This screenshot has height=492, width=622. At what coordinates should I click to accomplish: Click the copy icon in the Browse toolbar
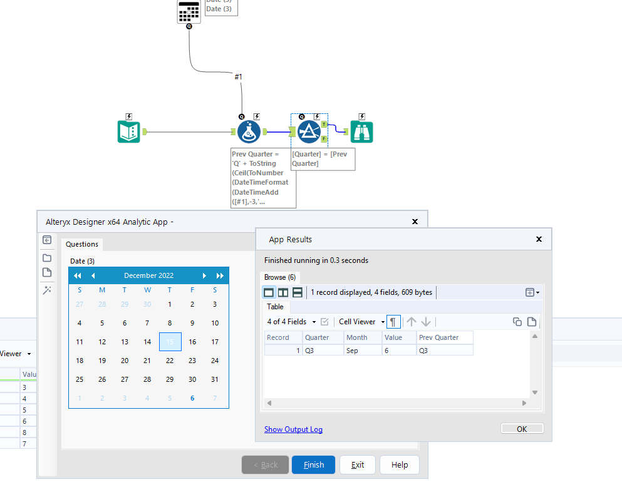[519, 321]
